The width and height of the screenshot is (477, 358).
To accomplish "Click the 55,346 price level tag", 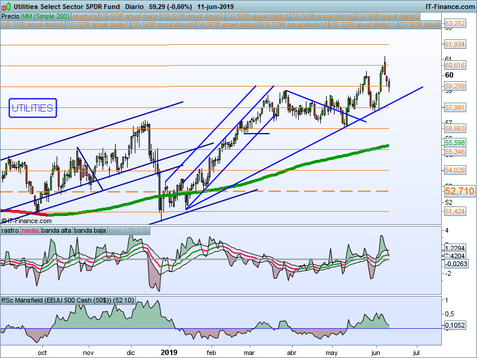I will pyautogui.click(x=455, y=152).
